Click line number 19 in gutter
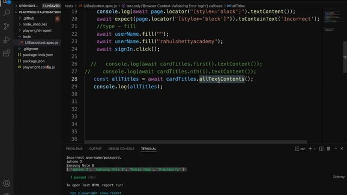 tap(74, 11)
